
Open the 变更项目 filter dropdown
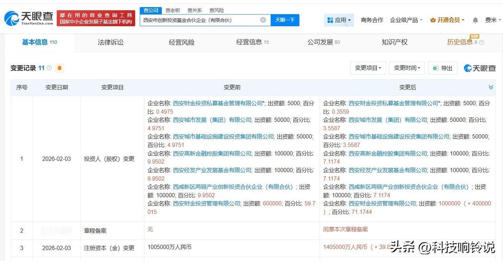pyautogui.click(x=368, y=68)
